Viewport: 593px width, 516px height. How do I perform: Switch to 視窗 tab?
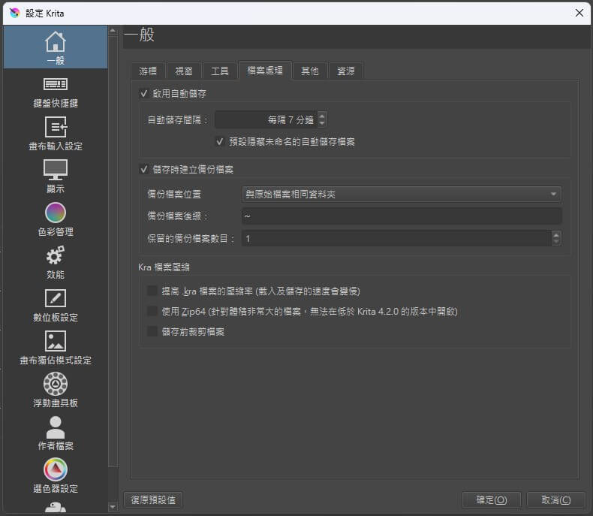point(184,71)
